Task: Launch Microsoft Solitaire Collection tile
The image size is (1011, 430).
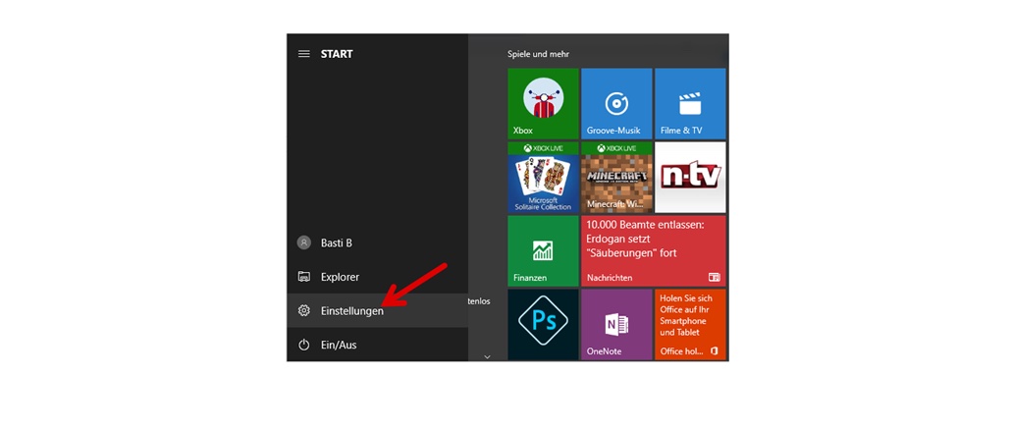Action: (x=543, y=178)
